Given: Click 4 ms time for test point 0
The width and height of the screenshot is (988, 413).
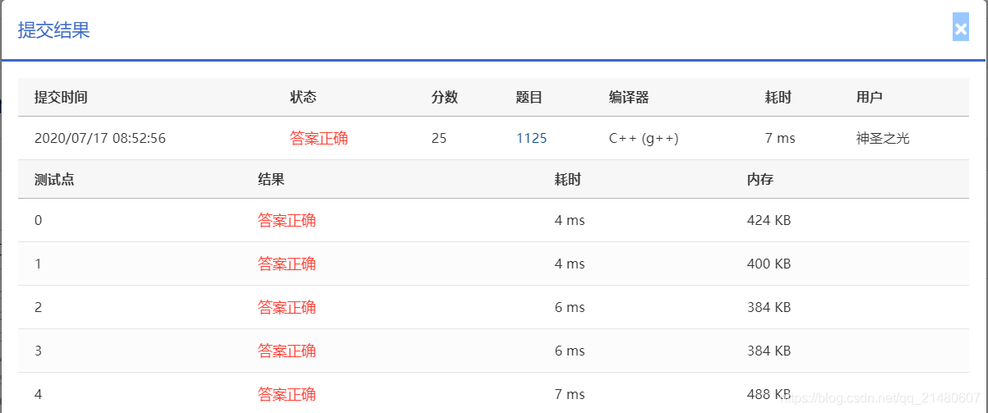Looking at the screenshot, I should pos(570,220).
